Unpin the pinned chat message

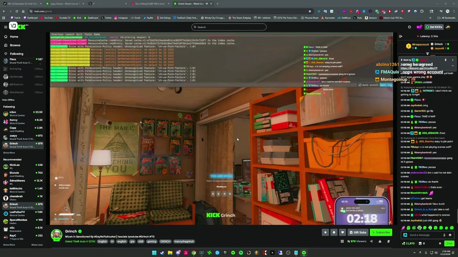445,60
